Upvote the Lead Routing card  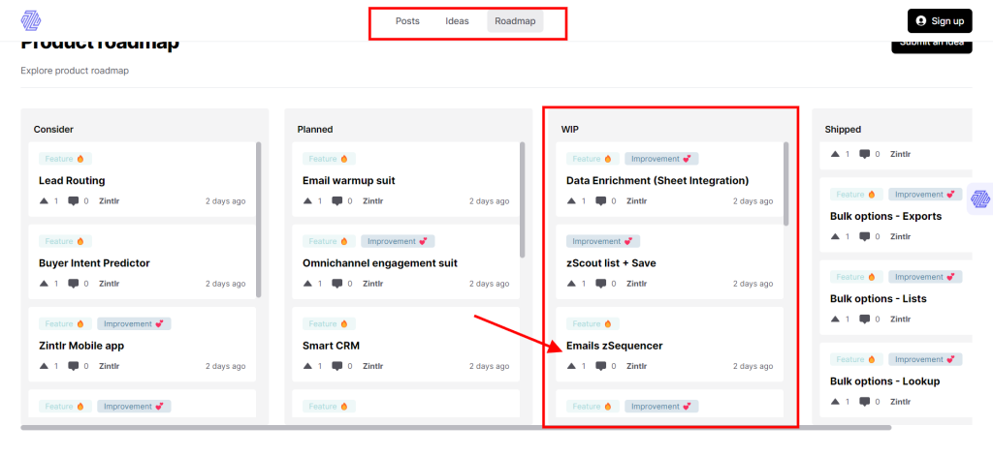point(44,201)
